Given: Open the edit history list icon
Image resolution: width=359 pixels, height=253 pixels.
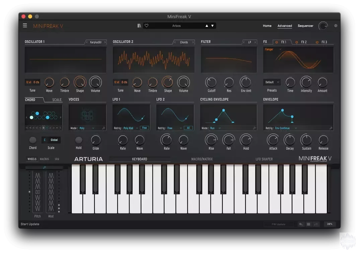Looking at the screenshot, I should [x=308, y=224].
